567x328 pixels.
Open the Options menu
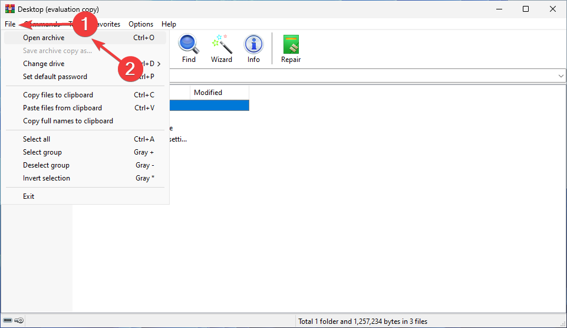click(141, 24)
